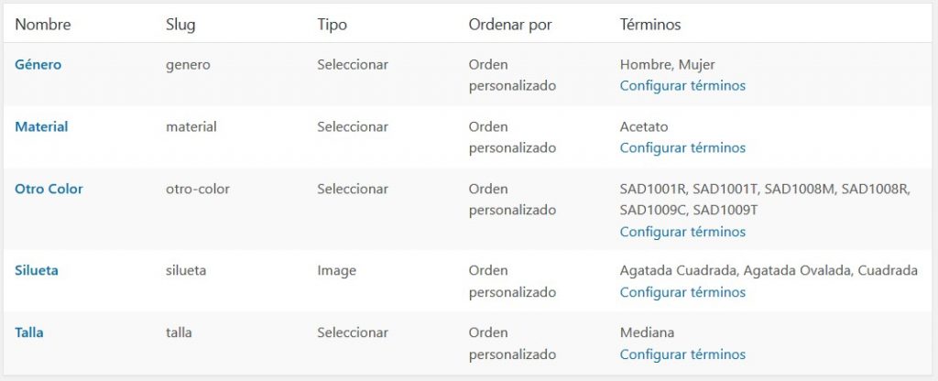
Task: Click the Nombre column header
Action: click(43, 25)
